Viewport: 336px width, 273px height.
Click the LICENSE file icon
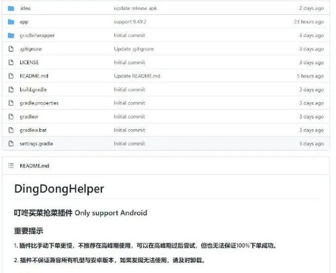tap(11, 63)
